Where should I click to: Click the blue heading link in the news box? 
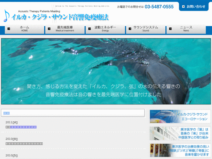pos(6,113)
